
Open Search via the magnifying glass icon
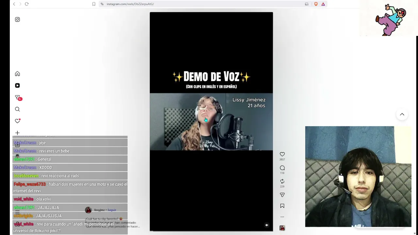click(x=17, y=109)
